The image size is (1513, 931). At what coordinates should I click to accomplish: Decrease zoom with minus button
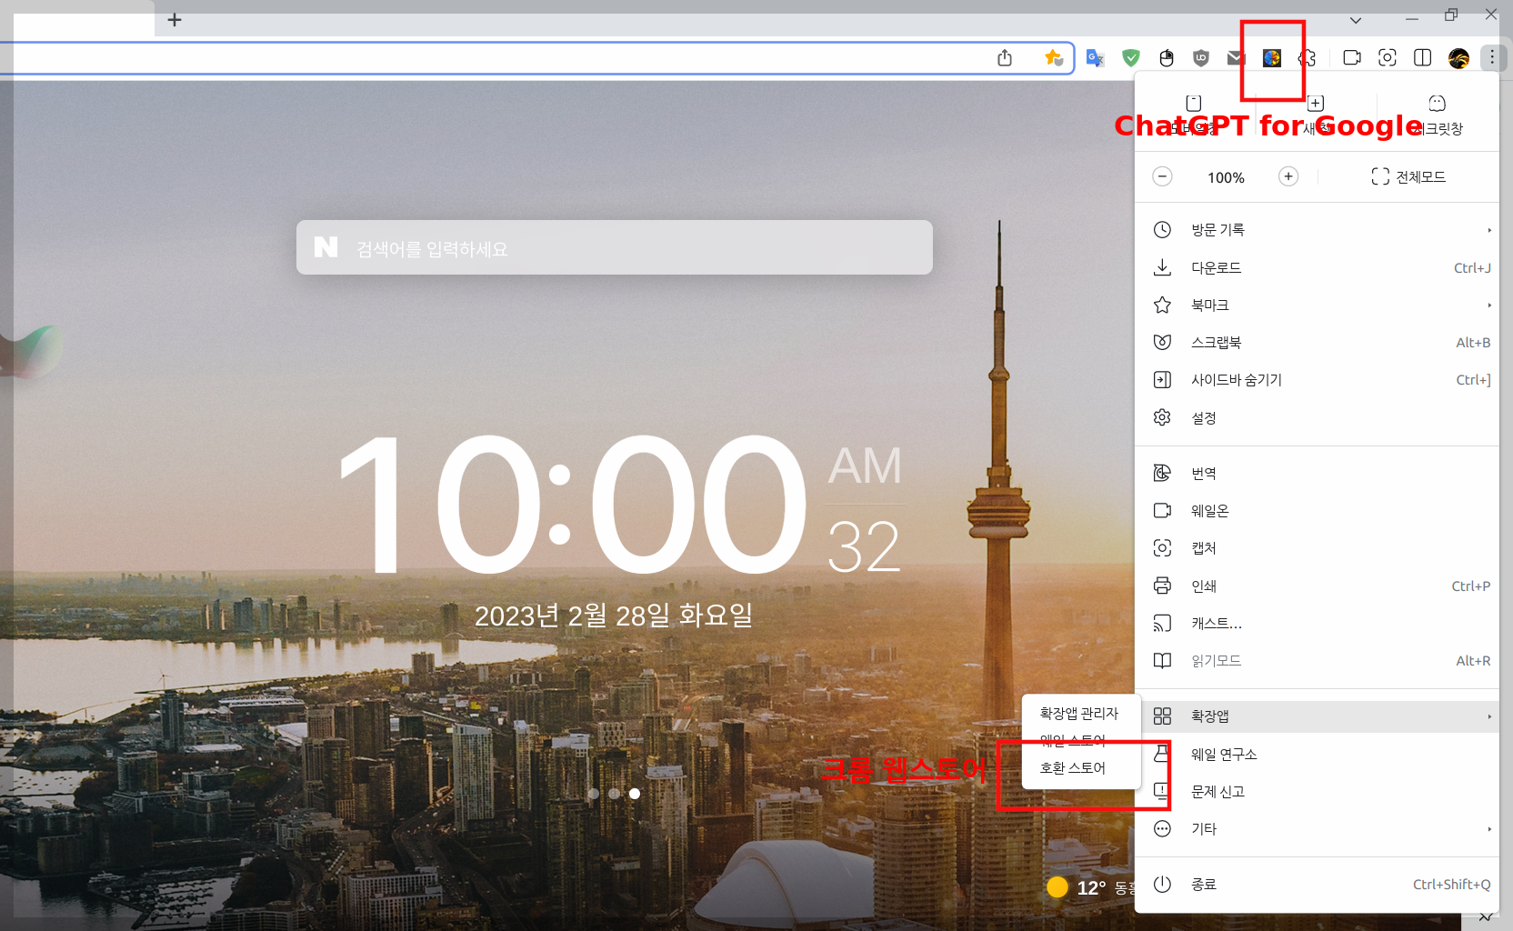click(x=1162, y=176)
